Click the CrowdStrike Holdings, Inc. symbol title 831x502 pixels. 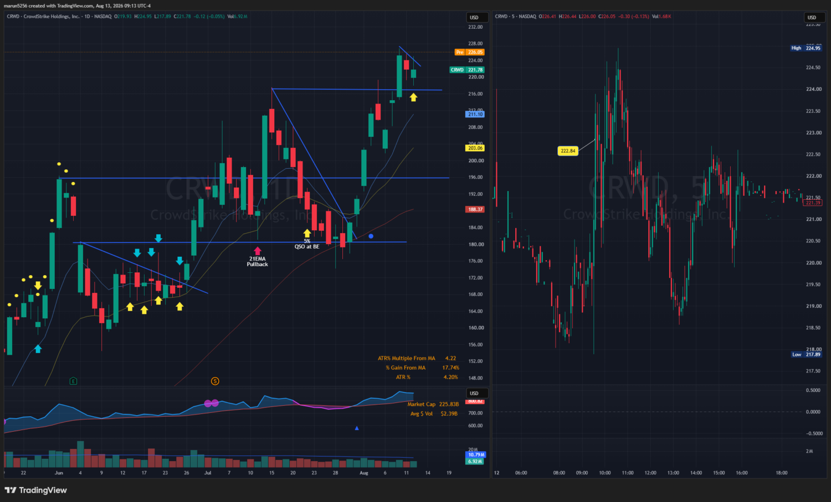click(52, 17)
